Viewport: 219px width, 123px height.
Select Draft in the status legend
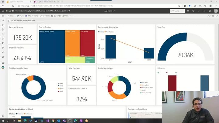[61, 91]
